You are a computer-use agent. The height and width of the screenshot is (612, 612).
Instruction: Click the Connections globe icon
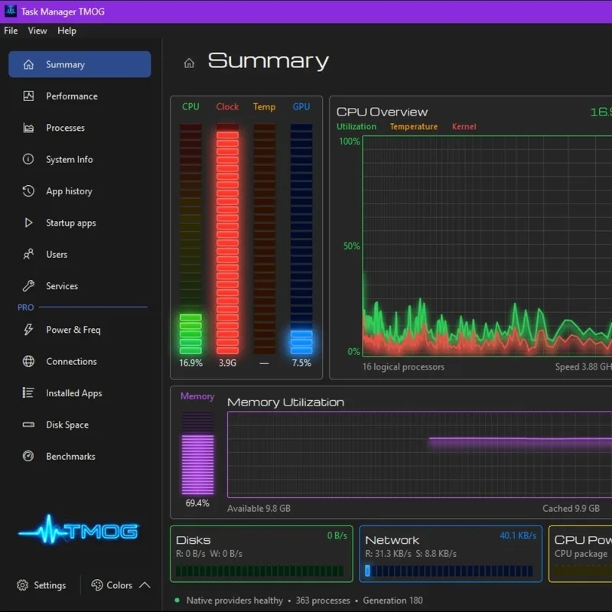pyautogui.click(x=28, y=361)
